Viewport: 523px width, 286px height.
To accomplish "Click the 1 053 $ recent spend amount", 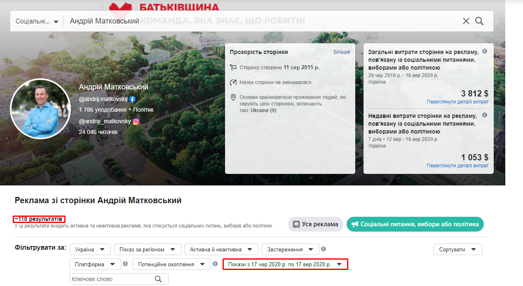I will (x=475, y=157).
